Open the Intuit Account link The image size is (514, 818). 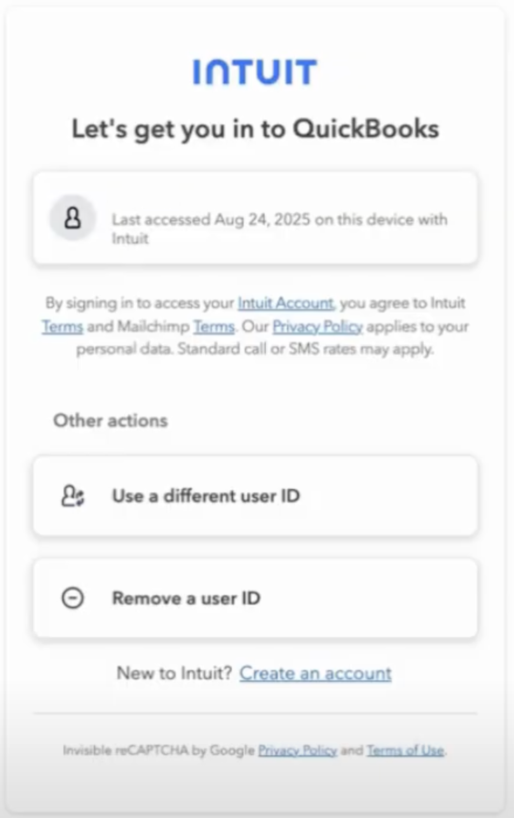click(x=285, y=303)
